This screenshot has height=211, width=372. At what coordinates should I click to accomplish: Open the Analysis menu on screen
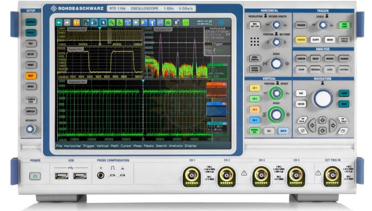click(175, 145)
